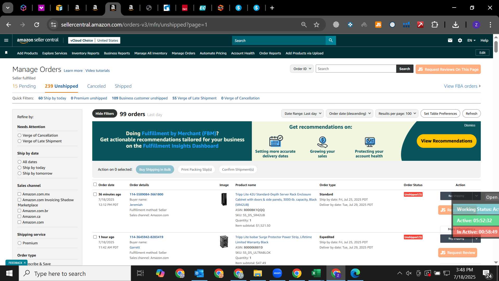Open Excel from the taskbar

316,273
